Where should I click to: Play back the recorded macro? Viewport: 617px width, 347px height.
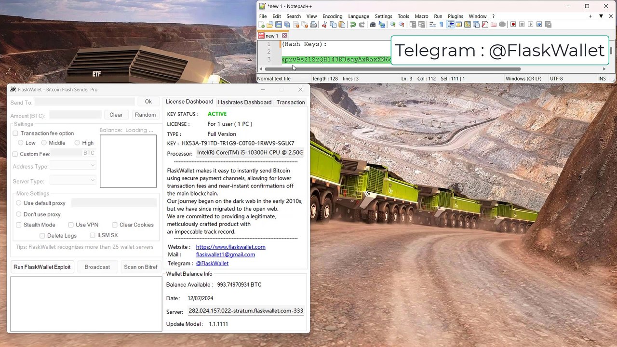[531, 25]
